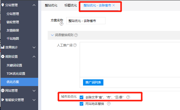Click the 网站管理 globe icon in sidebar

(x=3, y=91)
